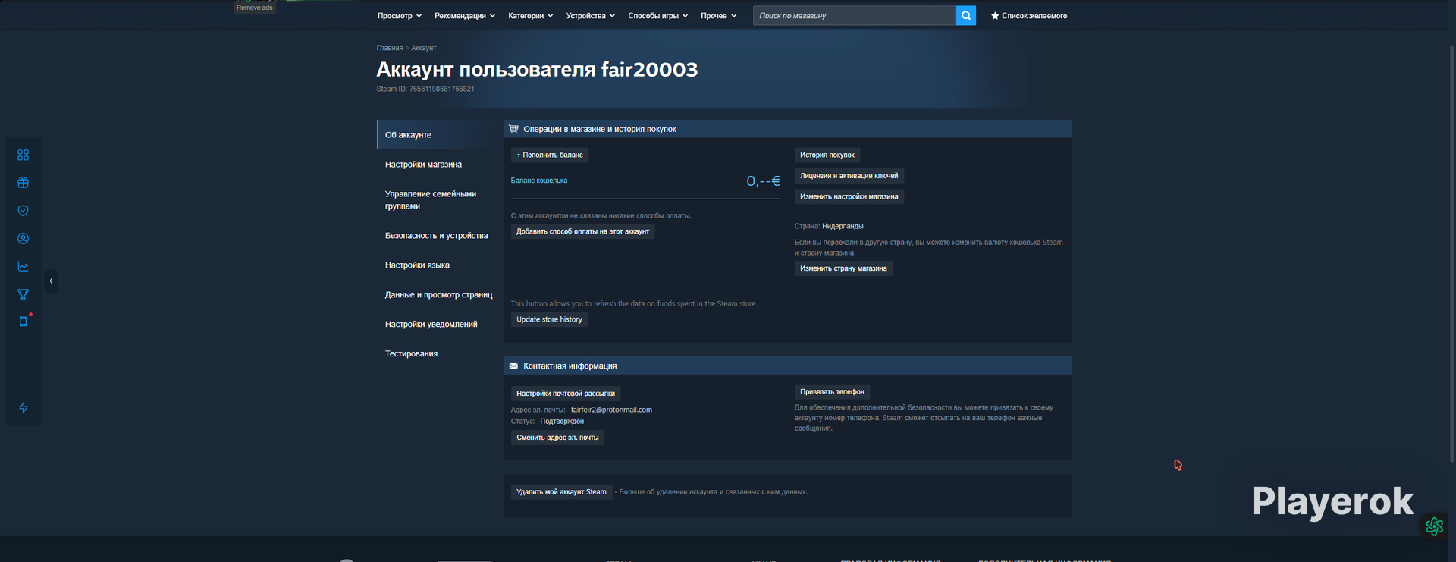Screen dimensions: 1456x562
Task: Click the Нидерланды country value
Action: [x=843, y=226]
